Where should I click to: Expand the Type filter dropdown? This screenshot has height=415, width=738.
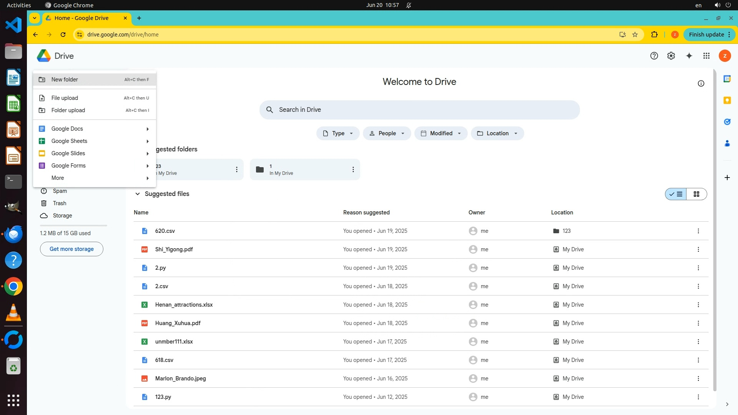pyautogui.click(x=337, y=133)
